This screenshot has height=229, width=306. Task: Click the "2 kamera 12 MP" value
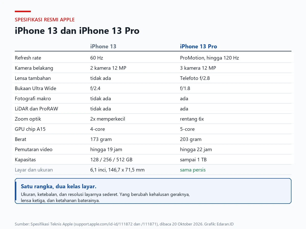click(x=108, y=68)
